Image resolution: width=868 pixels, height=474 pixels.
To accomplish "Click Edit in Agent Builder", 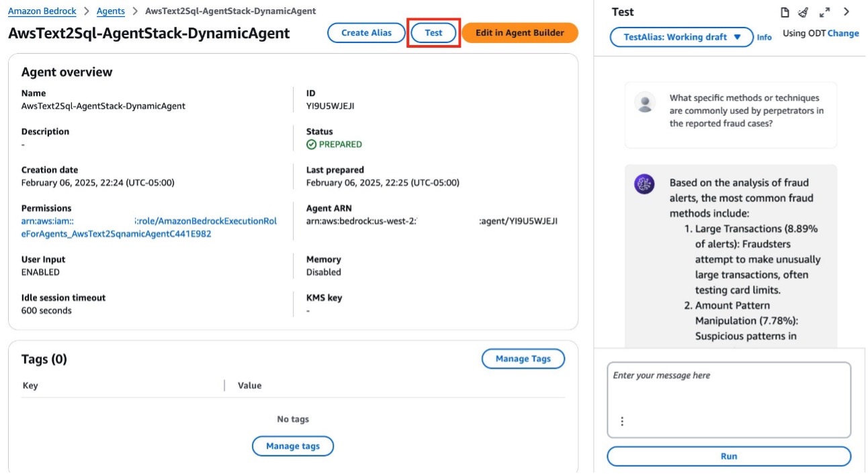I will pyautogui.click(x=520, y=33).
